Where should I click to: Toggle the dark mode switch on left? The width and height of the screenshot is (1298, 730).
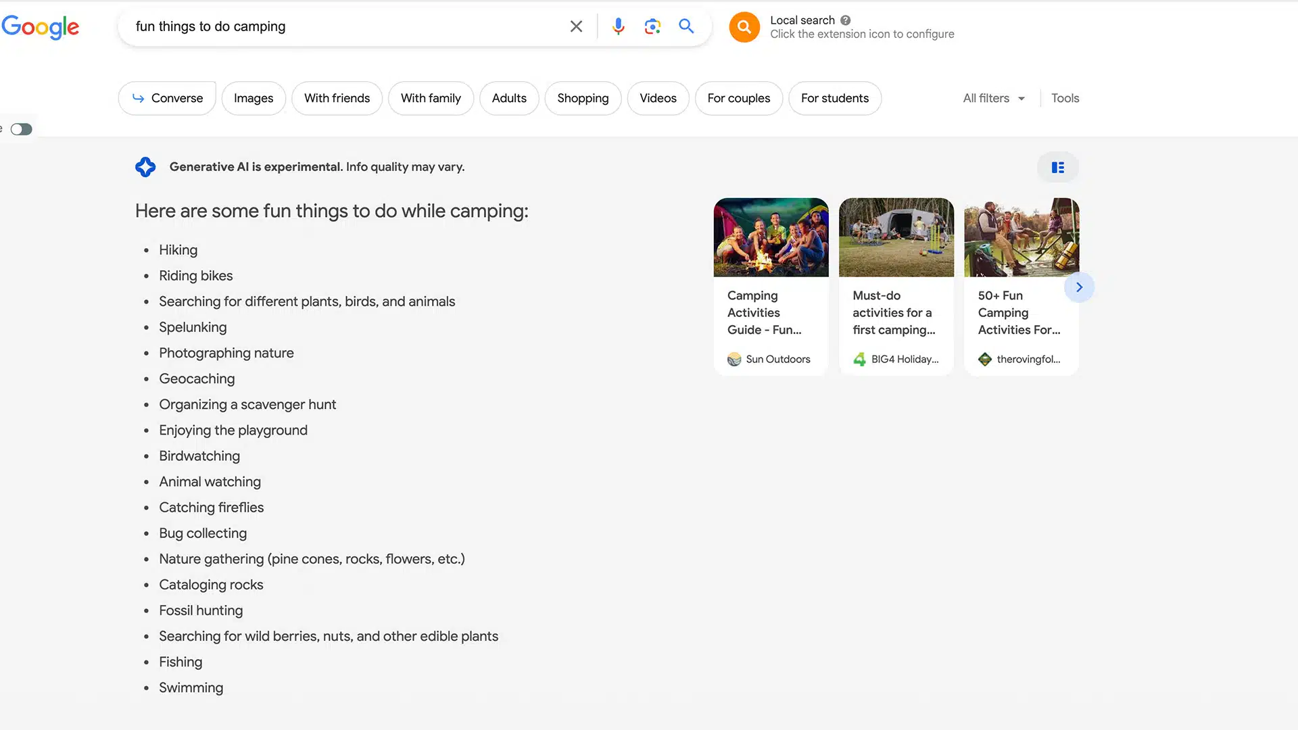point(20,129)
